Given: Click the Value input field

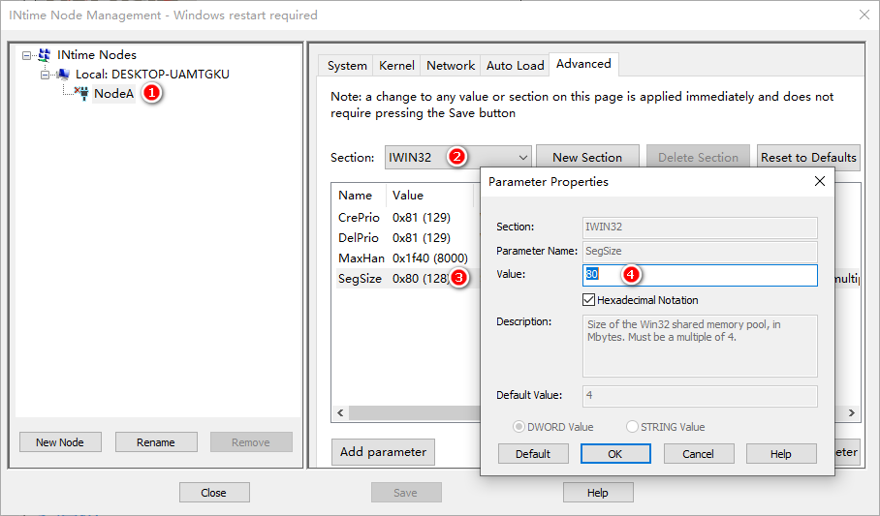Looking at the screenshot, I should click(700, 275).
